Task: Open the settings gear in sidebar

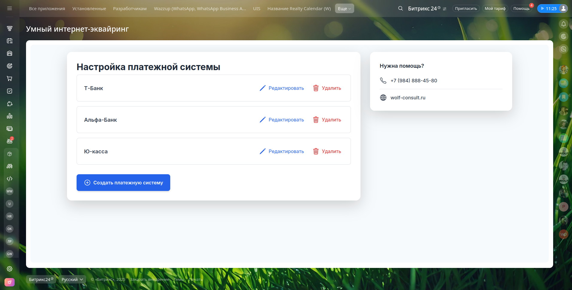Action: coord(10,269)
